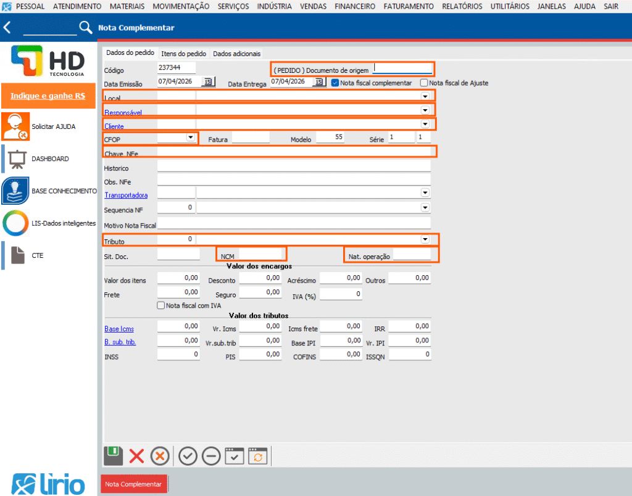The width and height of the screenshot is (632, 496).
Task: Open the Cliente dropdown arrow
Action: coord(425,124)
